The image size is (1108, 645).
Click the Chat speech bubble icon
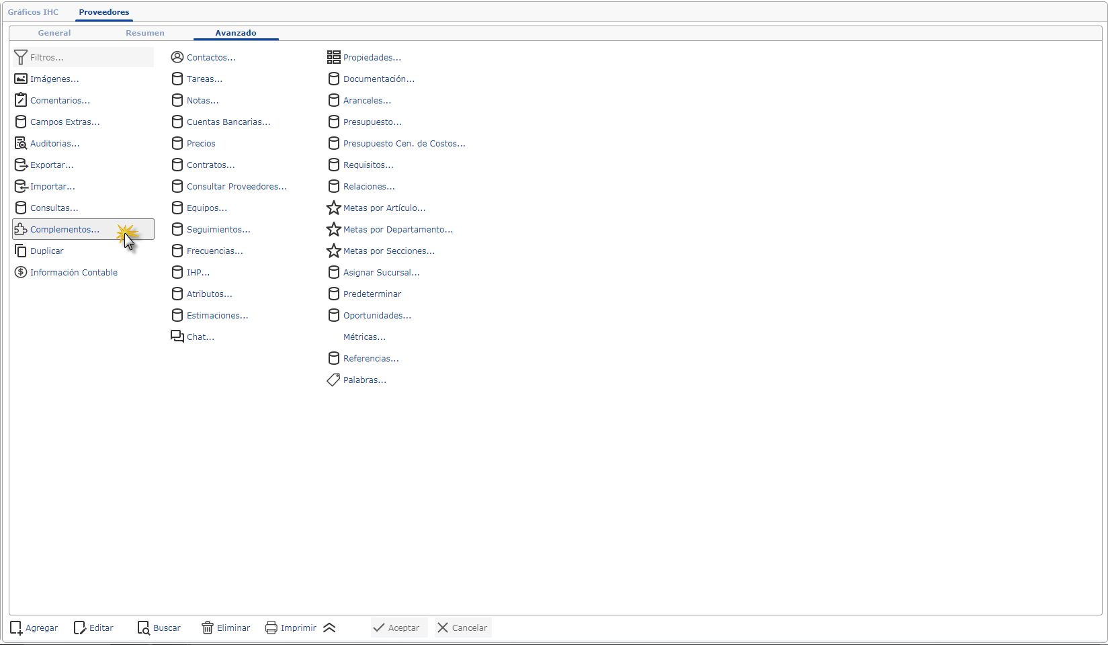point(177,337)
